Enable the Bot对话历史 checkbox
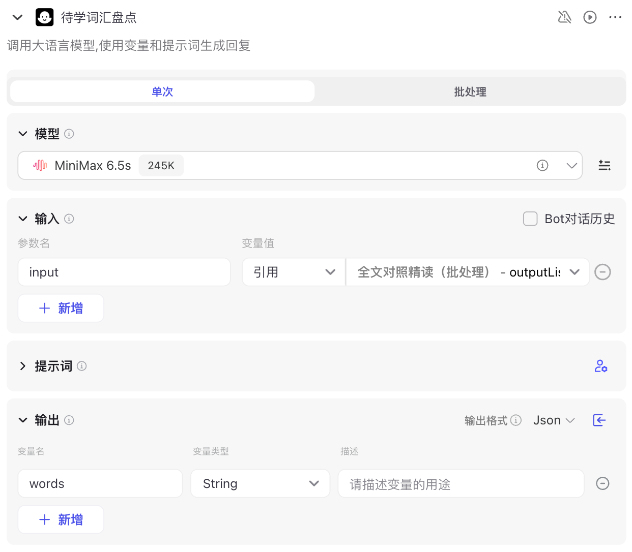The height and width of the screenshot is (552, 632). click(530, 219)
